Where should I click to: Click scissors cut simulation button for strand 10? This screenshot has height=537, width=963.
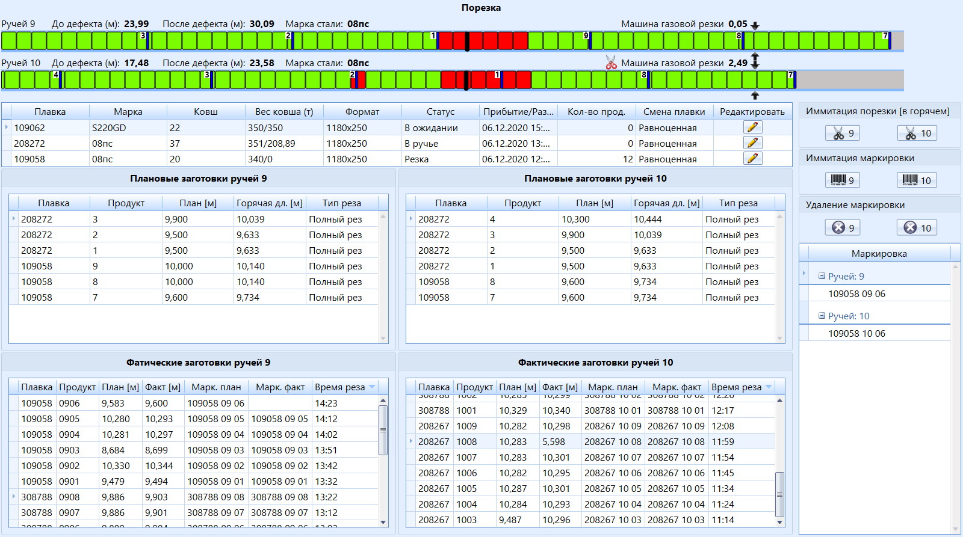click(x=917, y=133)
